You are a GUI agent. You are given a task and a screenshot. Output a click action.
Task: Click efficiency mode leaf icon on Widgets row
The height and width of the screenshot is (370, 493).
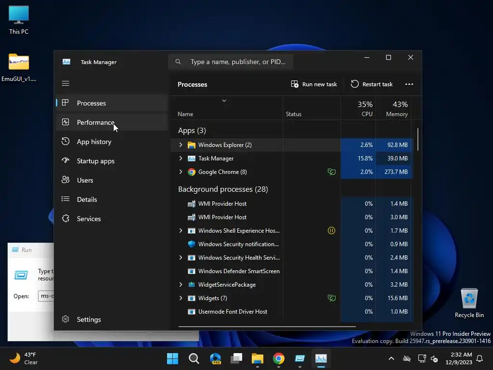tap(331, 298)
